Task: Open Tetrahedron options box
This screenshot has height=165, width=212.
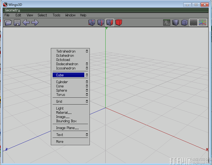Action: click(x=87, y=51)
